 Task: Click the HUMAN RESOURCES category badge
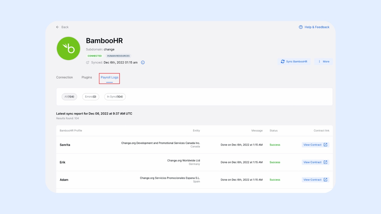click(x=118, y=56)
